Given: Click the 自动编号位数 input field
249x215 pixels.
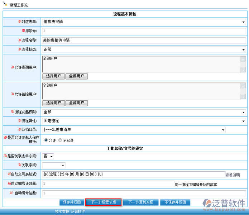Looking at the screenshot, I should pos(144,193).
